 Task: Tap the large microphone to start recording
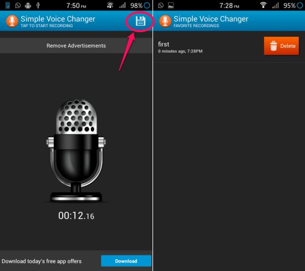tap(76, 151)
